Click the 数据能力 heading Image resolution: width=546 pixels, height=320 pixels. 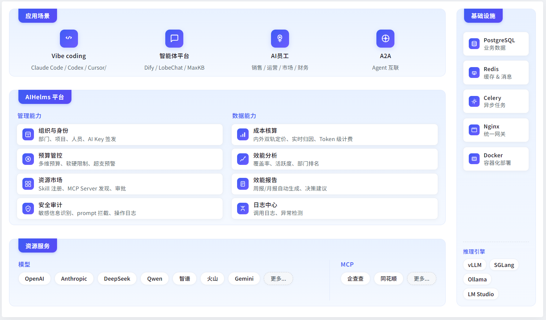pyautogui.click(x=244, y=116)
